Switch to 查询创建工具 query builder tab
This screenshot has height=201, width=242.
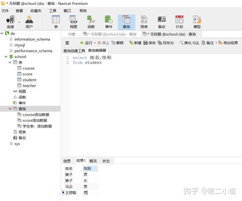click(x=74, y=51)
